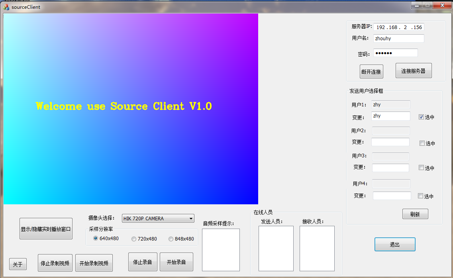Viewport: 453px width, 278px height.
Task: Click the 刷新 button
Action: (415, 214)
